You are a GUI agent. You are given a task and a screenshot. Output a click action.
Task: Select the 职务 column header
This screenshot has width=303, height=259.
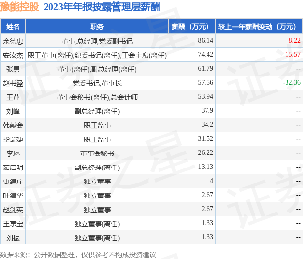point(97,27)
